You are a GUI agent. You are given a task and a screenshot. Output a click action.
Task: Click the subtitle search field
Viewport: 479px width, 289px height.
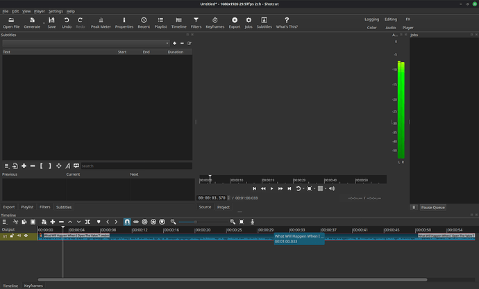pos(136,166)
